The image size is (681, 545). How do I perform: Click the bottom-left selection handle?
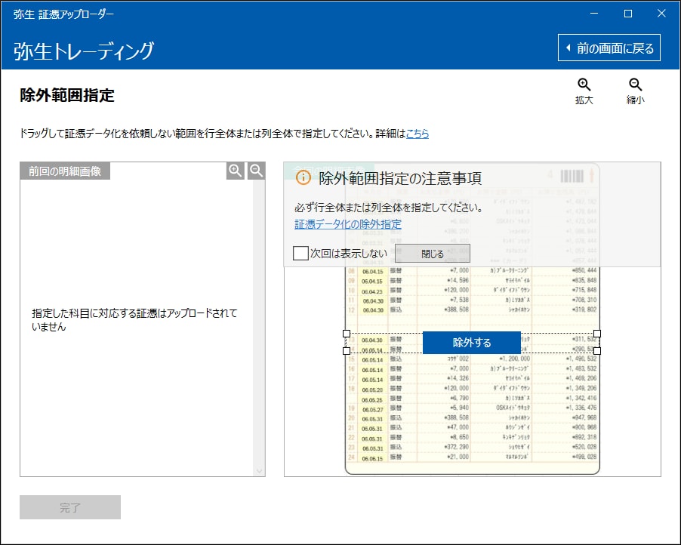click(347, 351)
